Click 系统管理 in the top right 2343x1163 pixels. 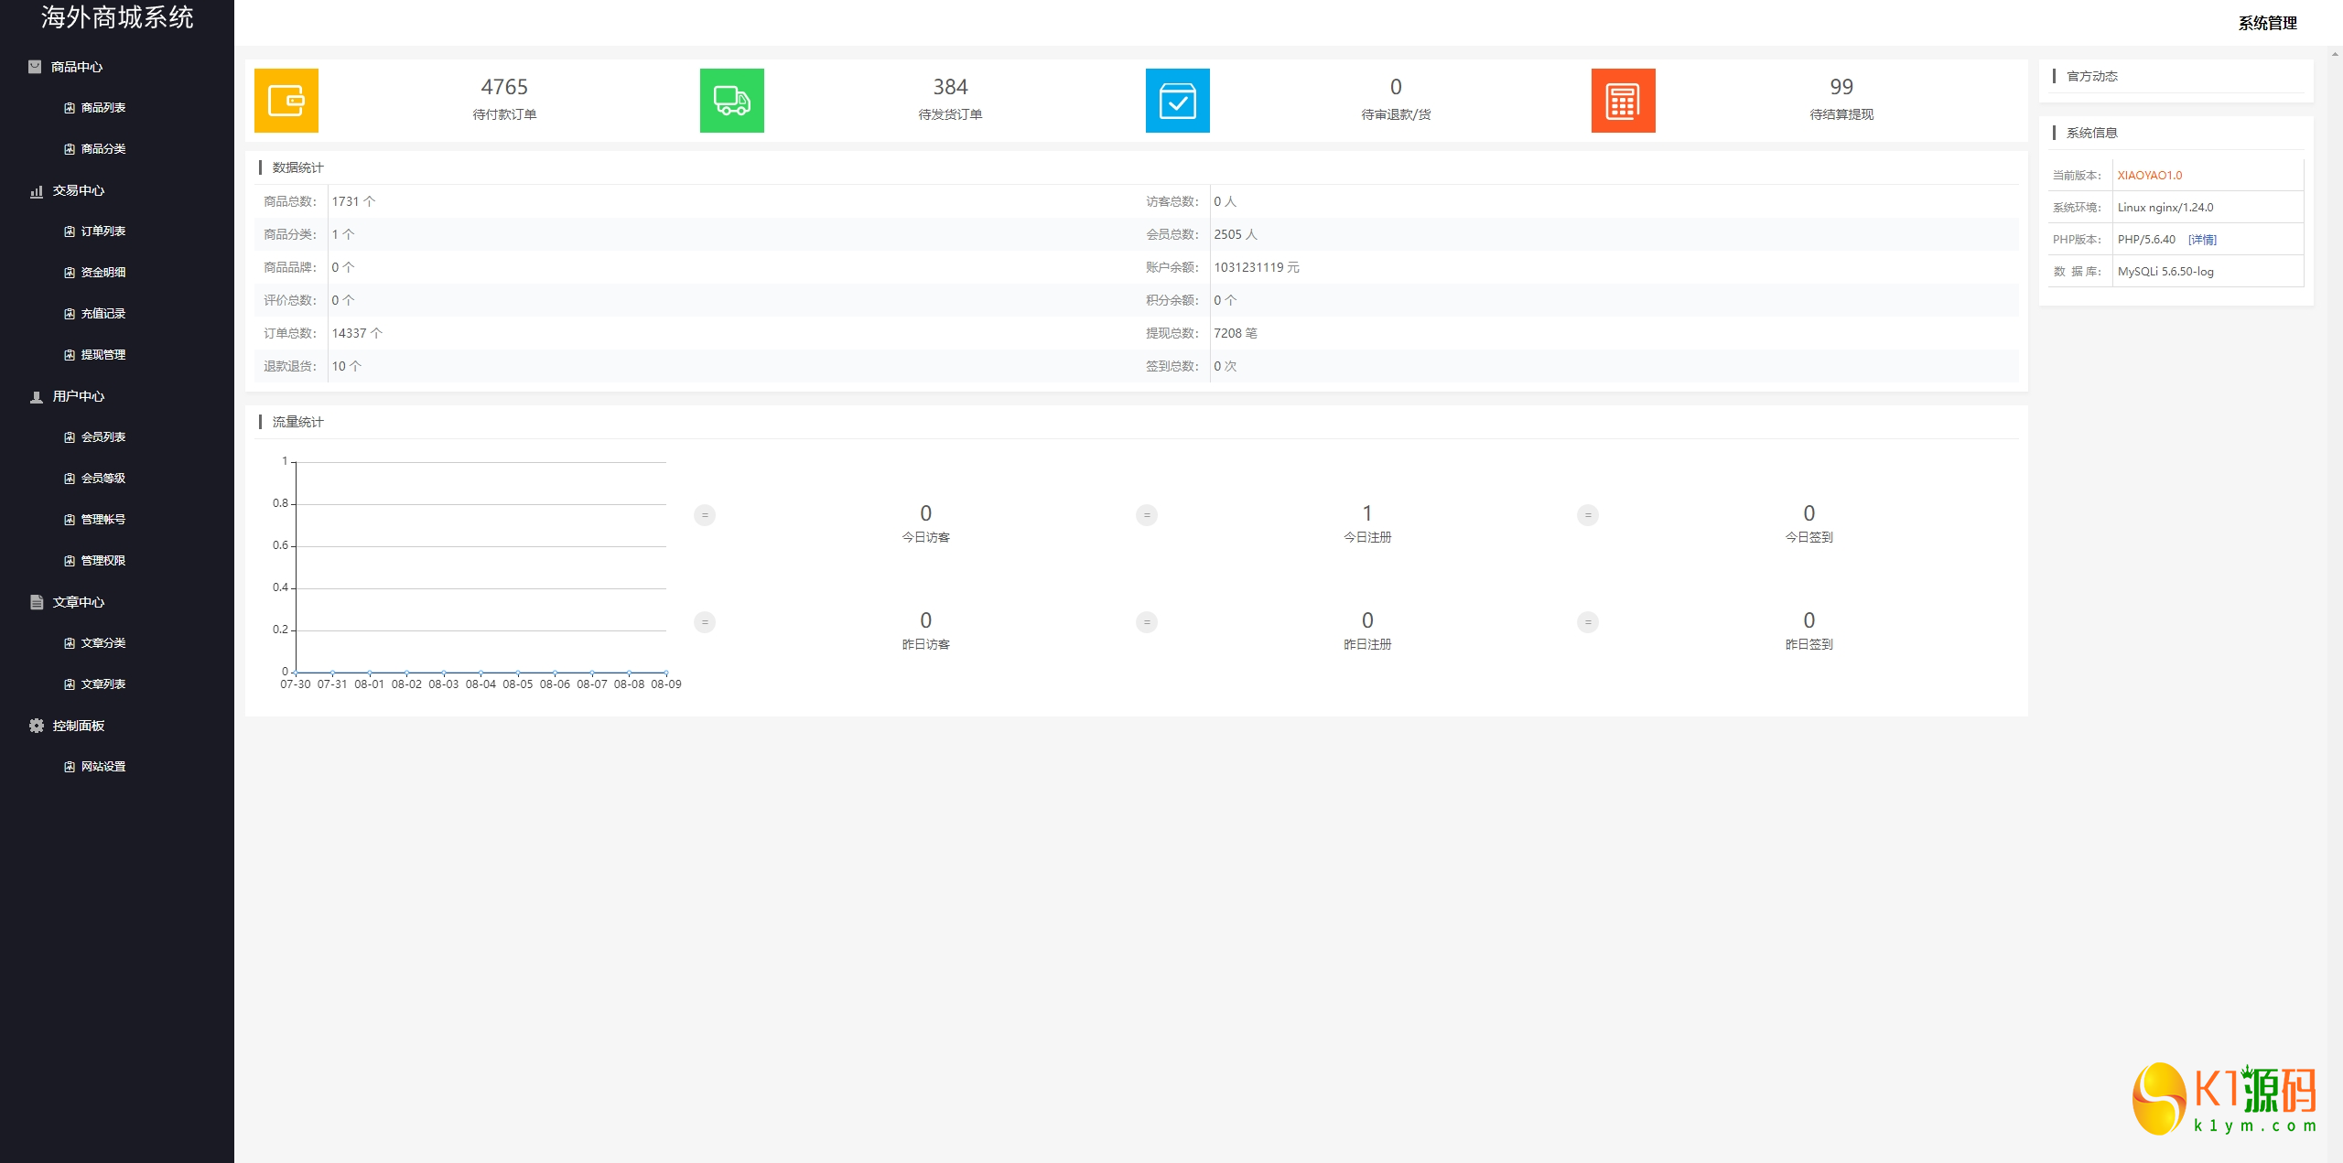click(x=2267, y=23)
